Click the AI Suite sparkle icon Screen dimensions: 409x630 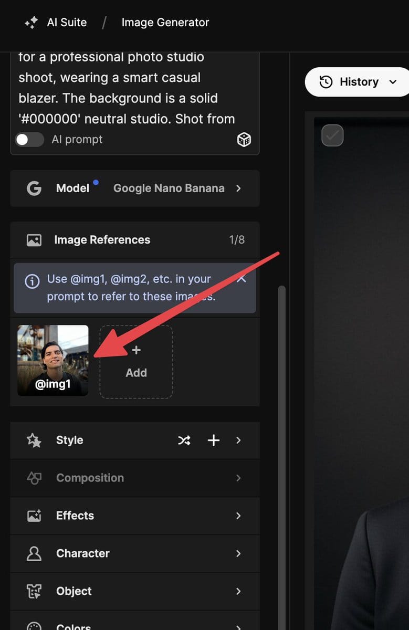click(x=31, y=23)
